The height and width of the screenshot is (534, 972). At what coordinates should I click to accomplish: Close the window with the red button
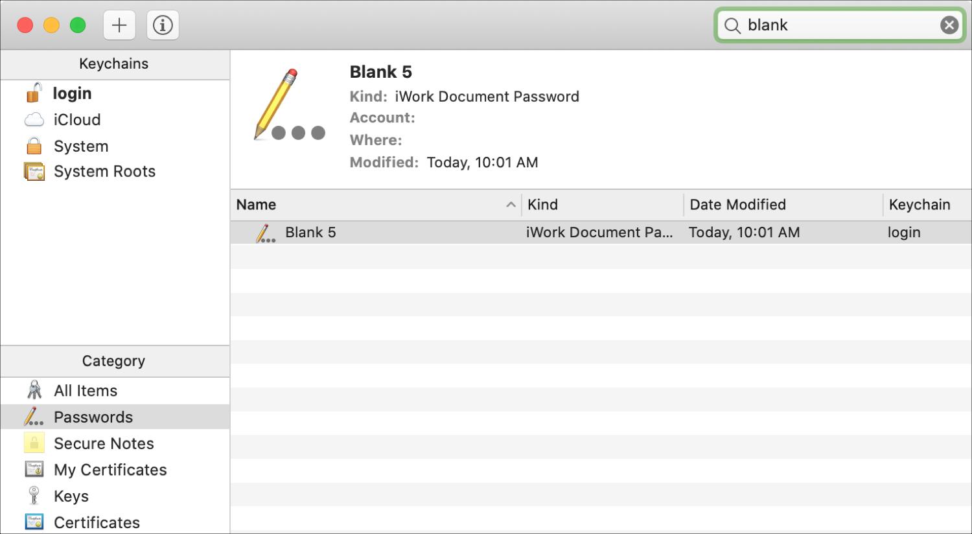(x=25, y=25)
